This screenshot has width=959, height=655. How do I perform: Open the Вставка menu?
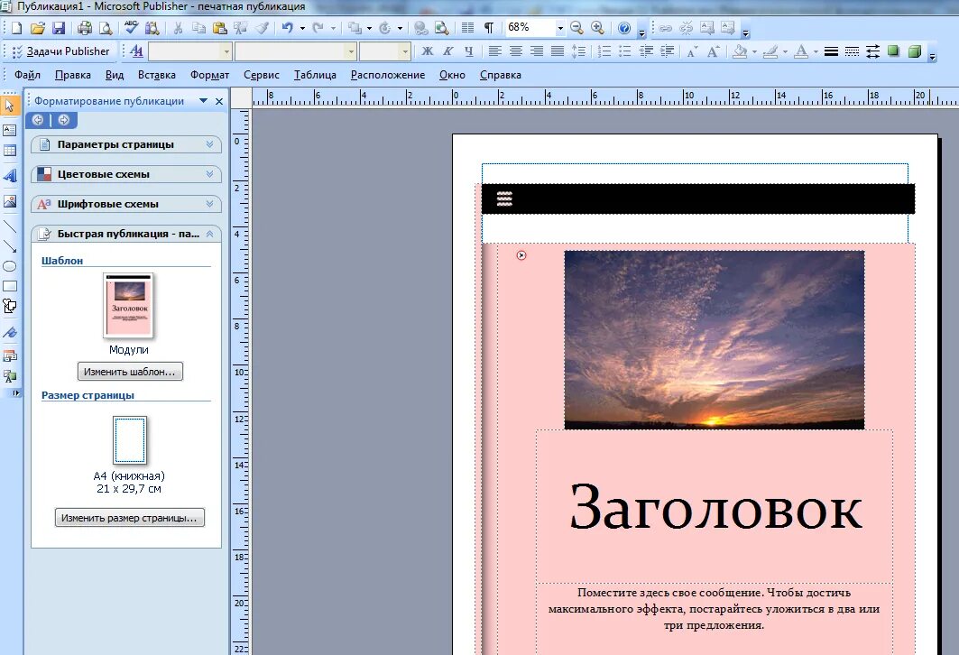click(x=157, y=75)
